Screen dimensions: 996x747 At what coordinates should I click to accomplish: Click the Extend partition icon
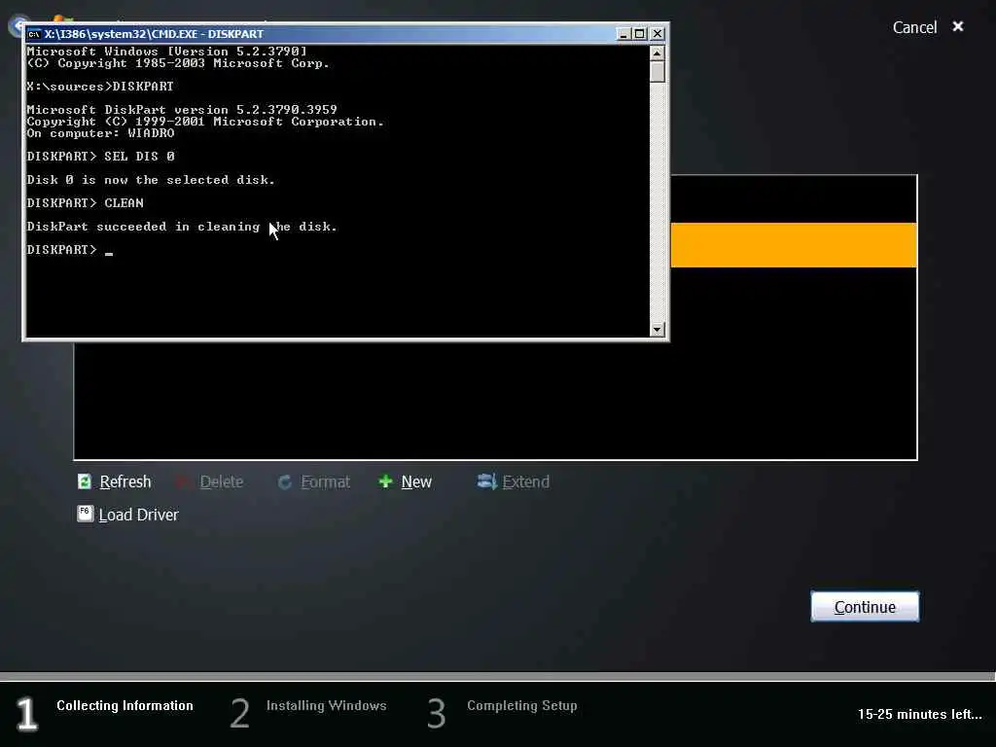486,481
